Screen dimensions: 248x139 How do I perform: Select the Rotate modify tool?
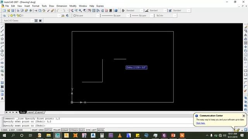click(246, 51)
